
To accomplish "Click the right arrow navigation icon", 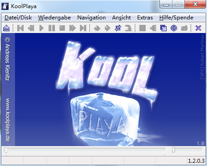I will [x=108, y=28].
